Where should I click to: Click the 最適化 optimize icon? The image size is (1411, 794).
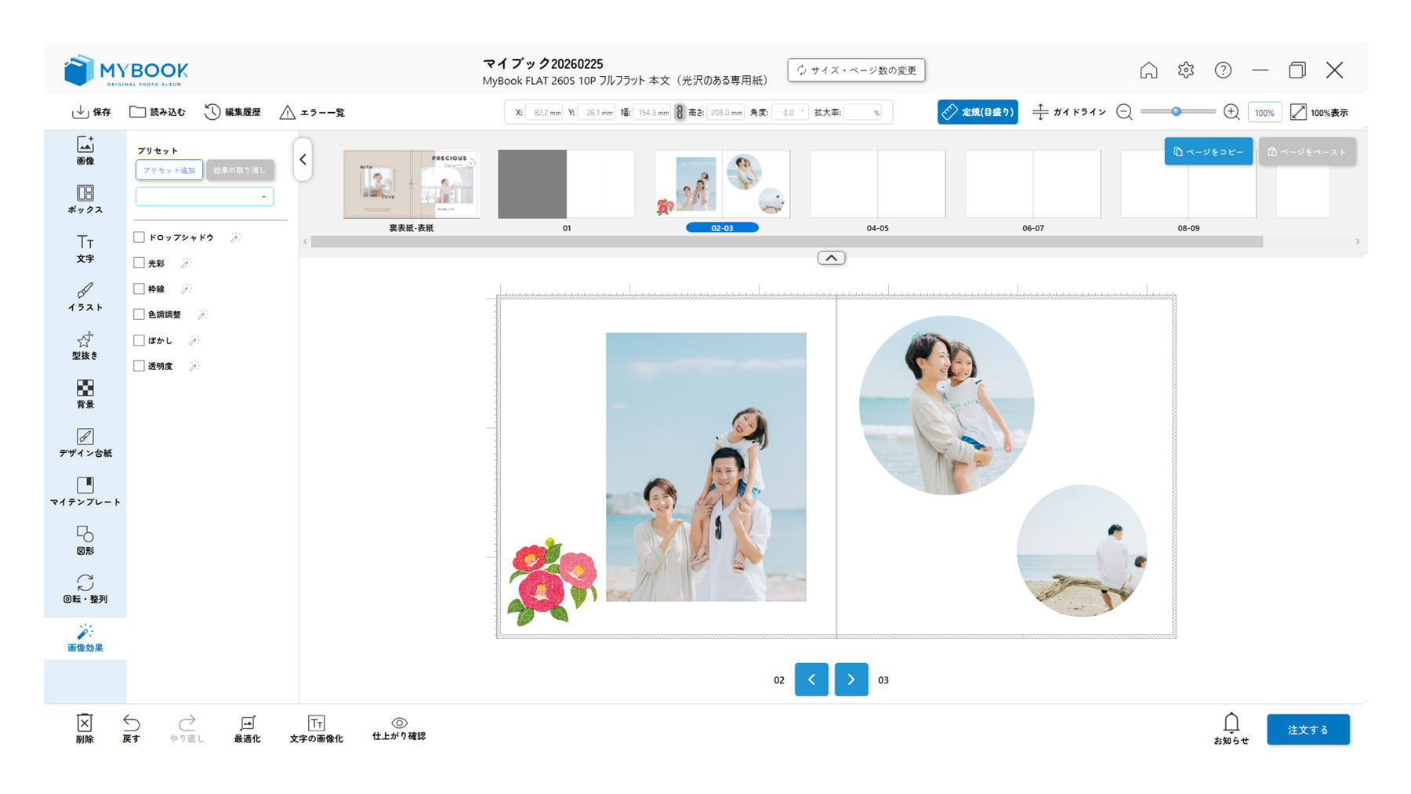[x=247, y=723]
